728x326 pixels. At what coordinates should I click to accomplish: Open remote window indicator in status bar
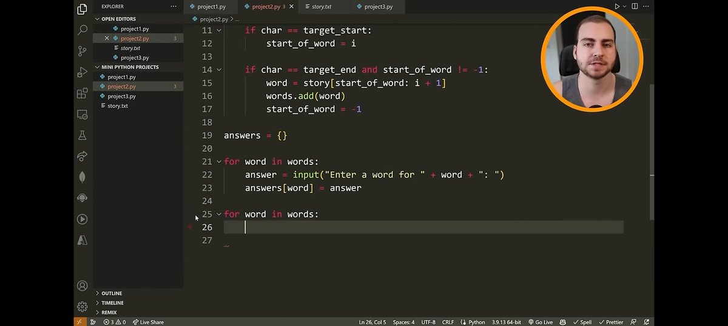click(x=79, y=322)
